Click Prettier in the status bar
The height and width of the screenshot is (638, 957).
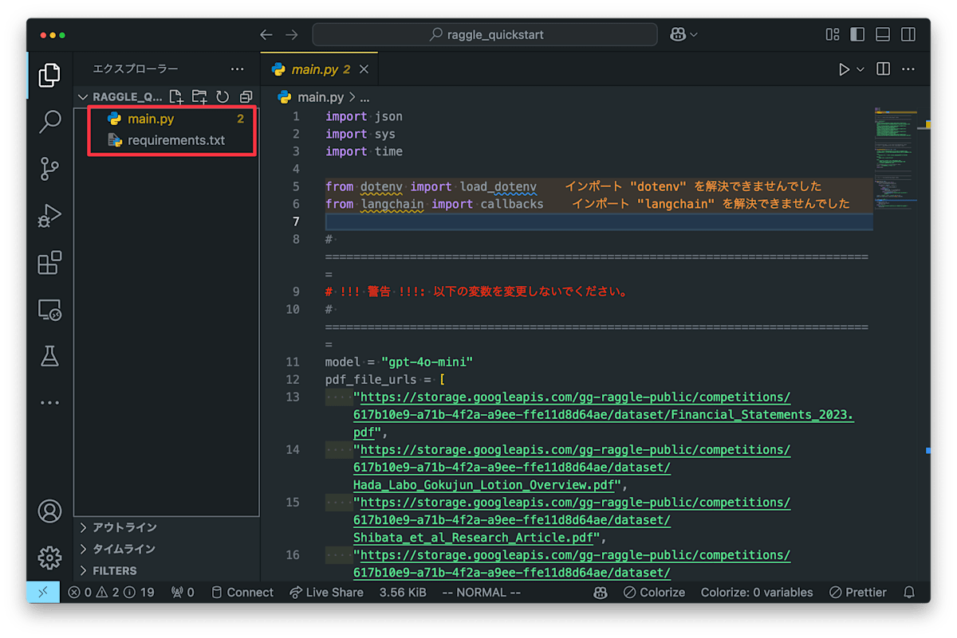tap(858, 593)
